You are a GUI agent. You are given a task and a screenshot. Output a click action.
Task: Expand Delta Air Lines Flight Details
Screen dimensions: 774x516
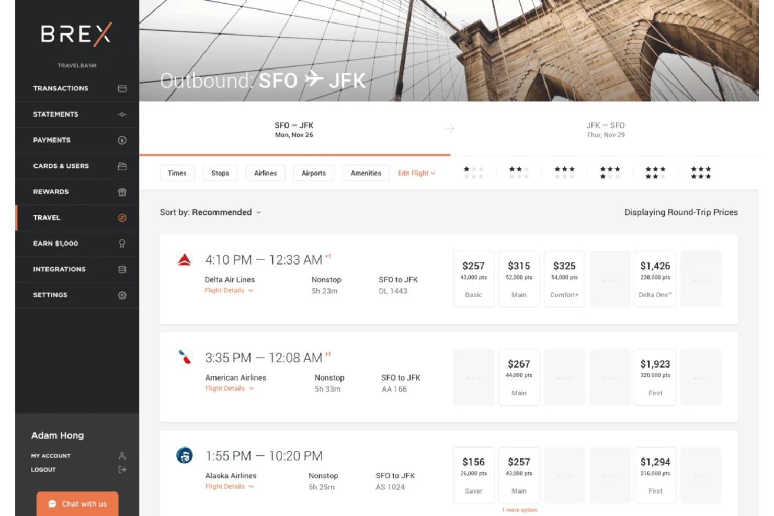tap(229, 291)
